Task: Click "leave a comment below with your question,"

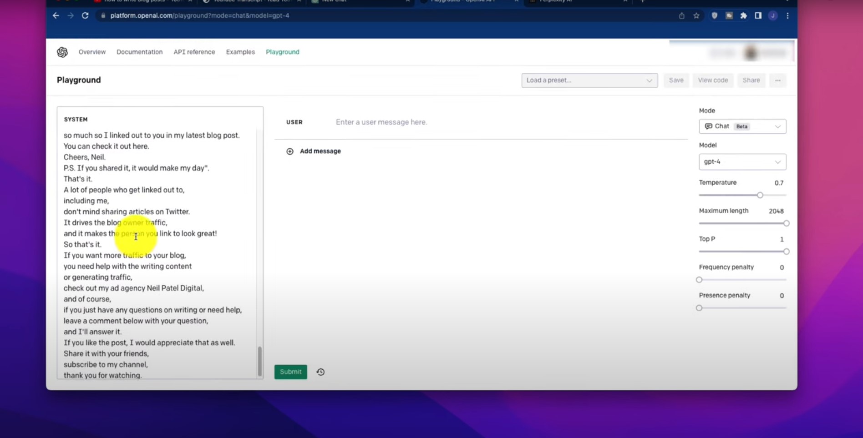Action: point(136,321)
